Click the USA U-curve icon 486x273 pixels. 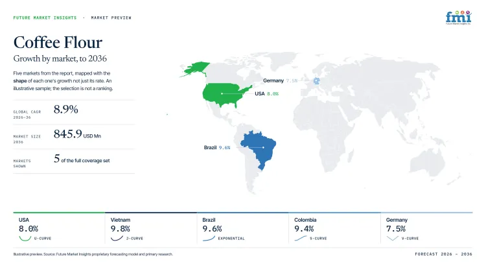pyautogui.click(x=25, y=238)
